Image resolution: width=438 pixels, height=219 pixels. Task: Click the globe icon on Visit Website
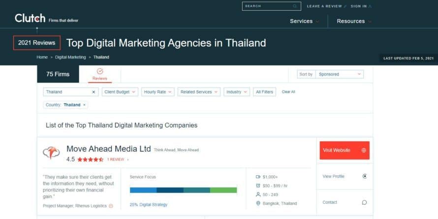point(364,150)
